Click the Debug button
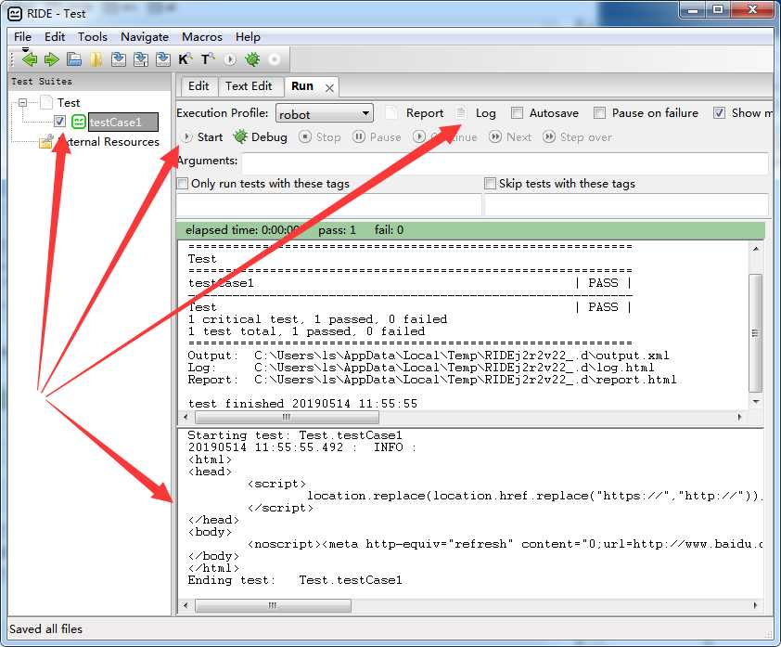Screen dimensions: 781x647 [x=261, y=137]
